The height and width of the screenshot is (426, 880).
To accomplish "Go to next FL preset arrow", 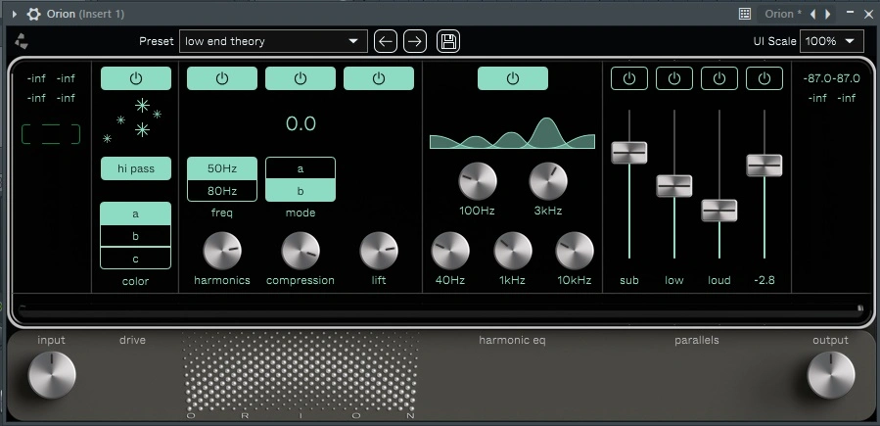I will (828, 14).
